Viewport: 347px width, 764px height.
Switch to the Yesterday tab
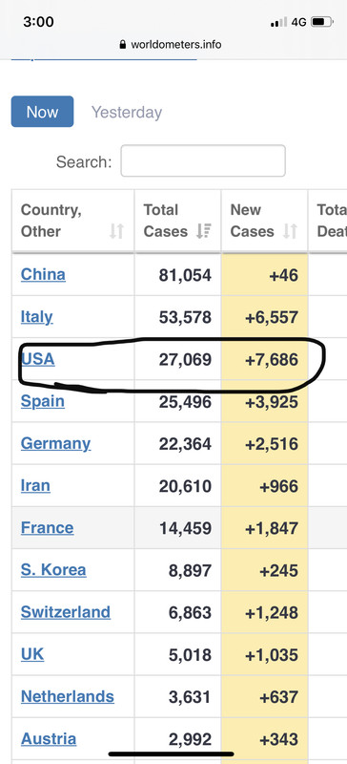coord(127,112)
